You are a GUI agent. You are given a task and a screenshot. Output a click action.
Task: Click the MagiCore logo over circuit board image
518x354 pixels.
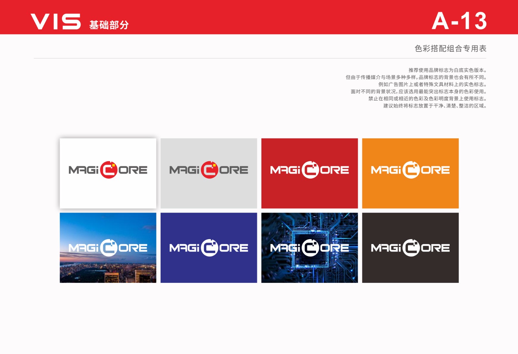click(309, 247)
